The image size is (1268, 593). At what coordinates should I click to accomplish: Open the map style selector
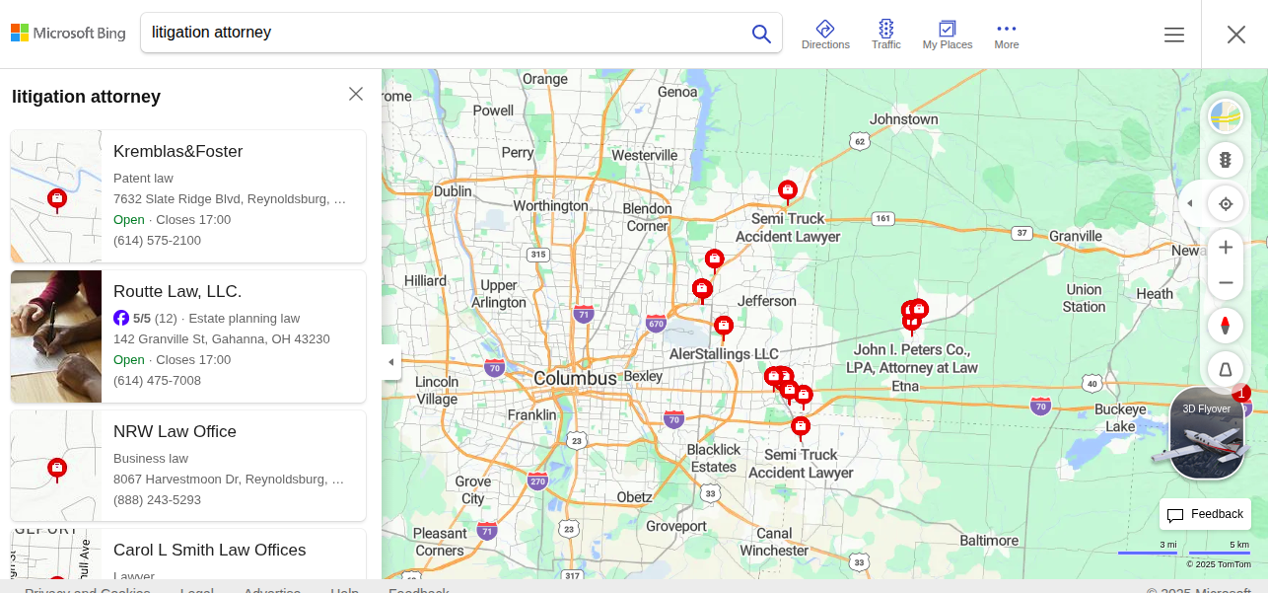[1226, 117]
